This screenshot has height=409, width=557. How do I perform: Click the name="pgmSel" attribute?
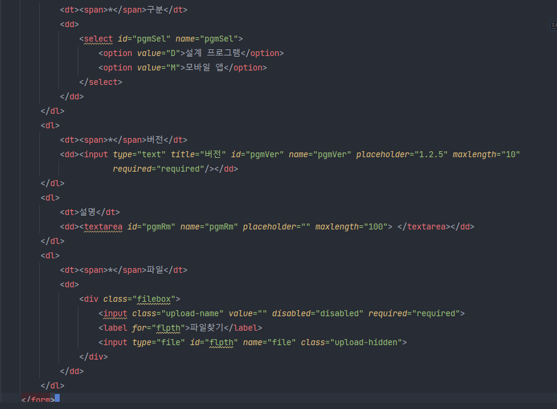click(x=207, y=39)
